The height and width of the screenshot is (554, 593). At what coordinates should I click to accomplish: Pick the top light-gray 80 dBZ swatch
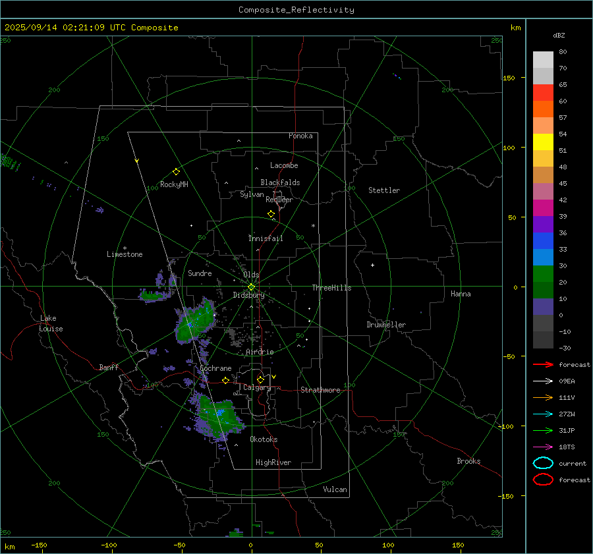543,59
